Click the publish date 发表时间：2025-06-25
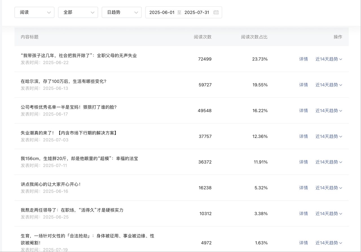The width and height of the screenshot is (361, 252). point(45,217)
